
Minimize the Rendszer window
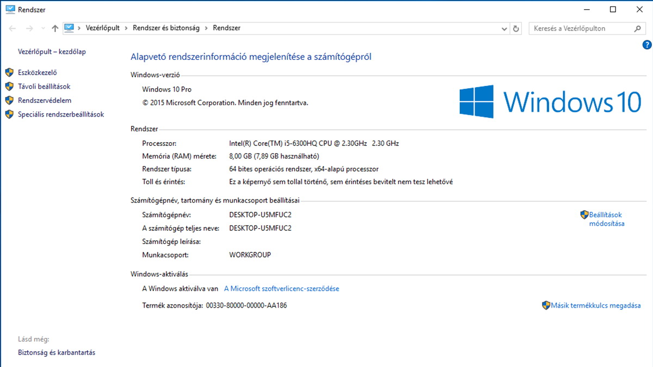click(x=588, y=9)
